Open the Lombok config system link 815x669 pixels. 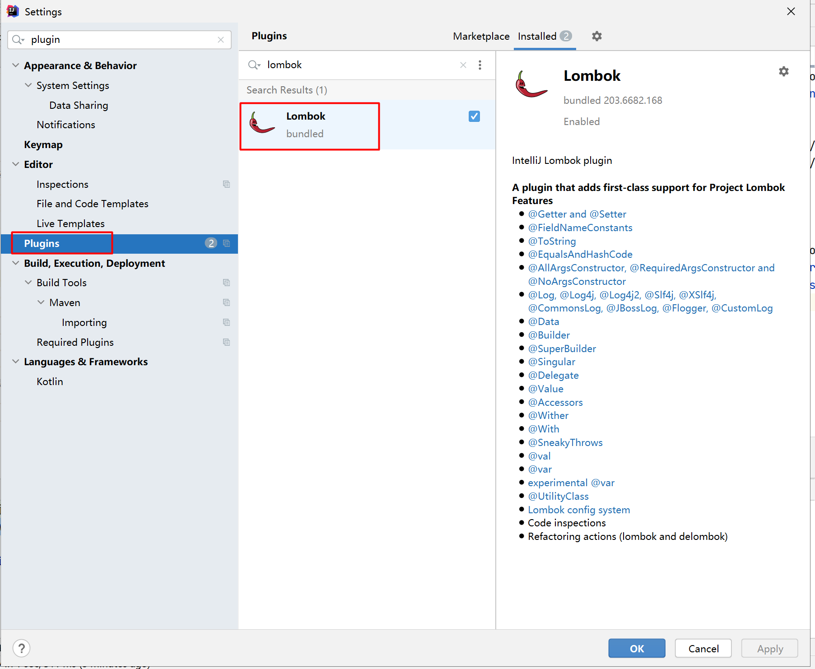click(579, 510)
